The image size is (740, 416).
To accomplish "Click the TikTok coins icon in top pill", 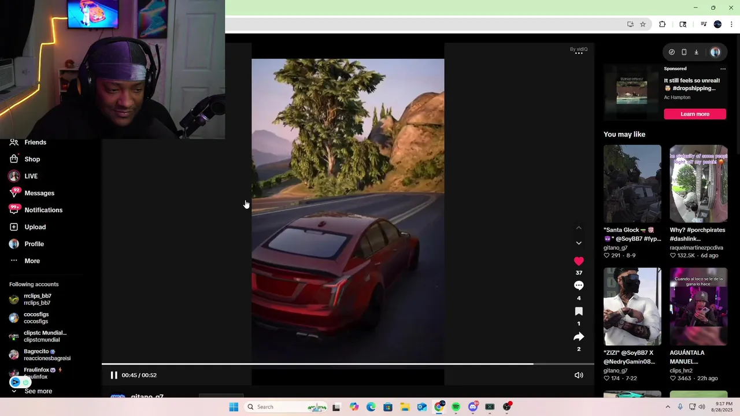I will (x=671, y=52).
